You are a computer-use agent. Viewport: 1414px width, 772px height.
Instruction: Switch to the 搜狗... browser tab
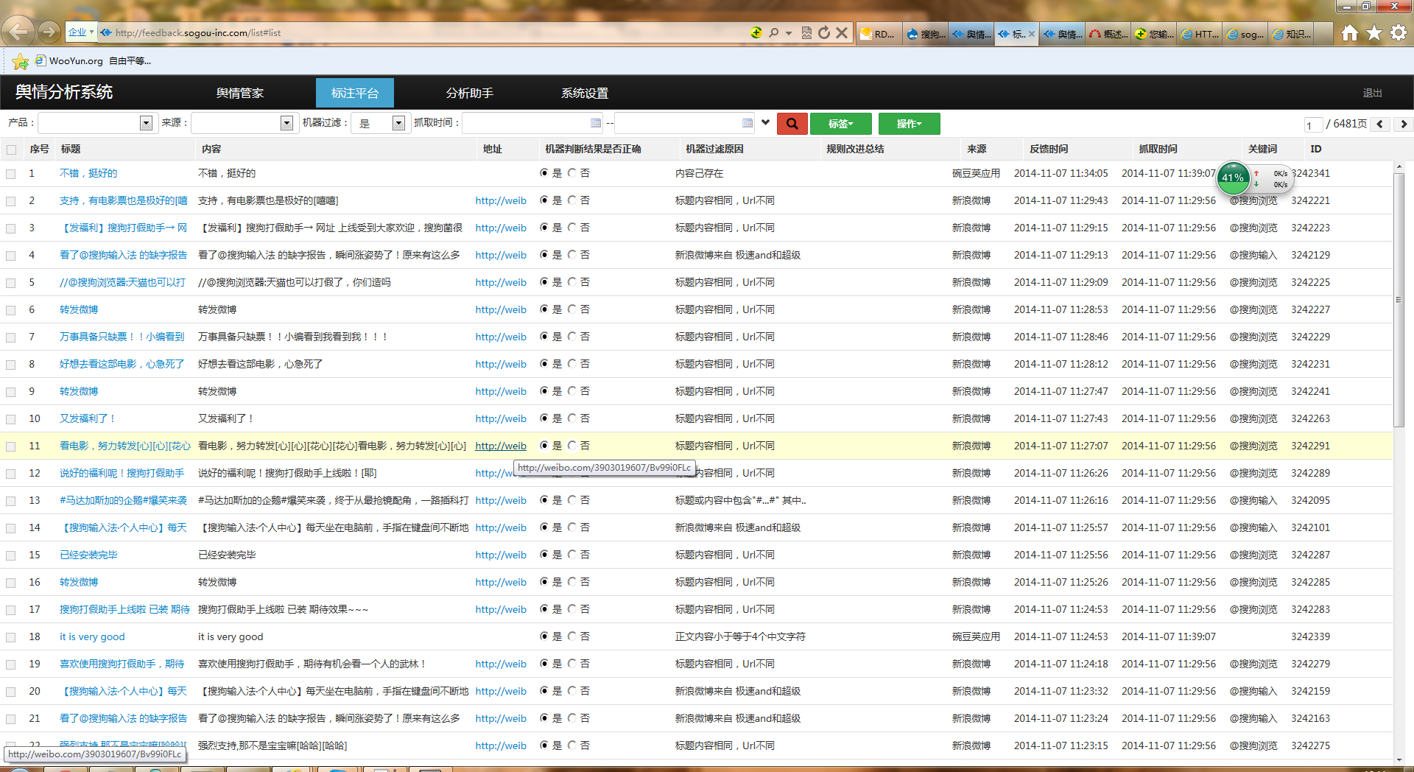point(926,34)
